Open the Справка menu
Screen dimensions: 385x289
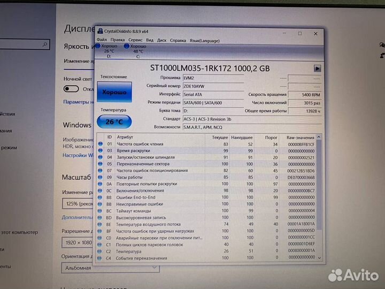coord(178,41)
